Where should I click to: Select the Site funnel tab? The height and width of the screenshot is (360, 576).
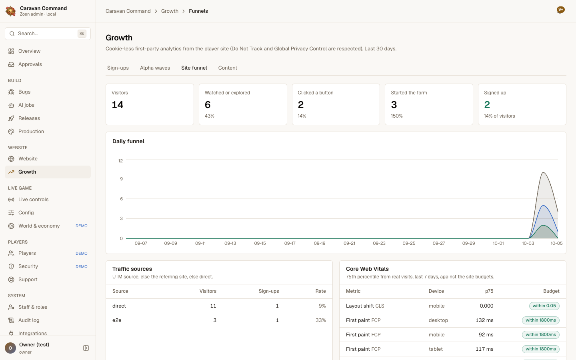194,68
